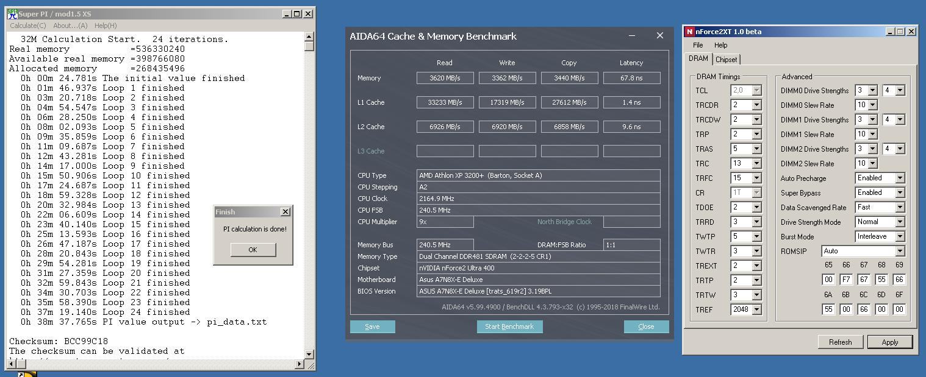This screenshot has height=377, width=926.
Task: Open the first DIMM0 Drive Strengths dropdown
Action: [872, 90]
